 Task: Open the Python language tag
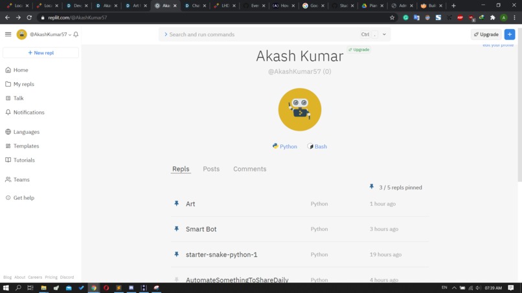[284, 146]
